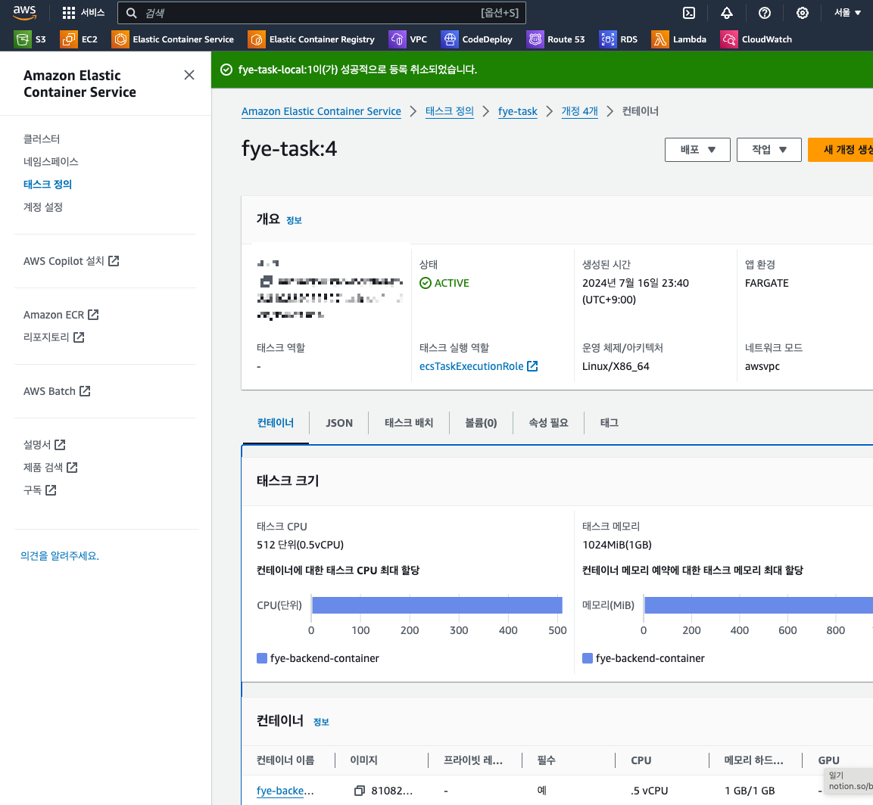Click the Route 53 shortcut icon
Screen dimensions: 873x805
(535, 39)
